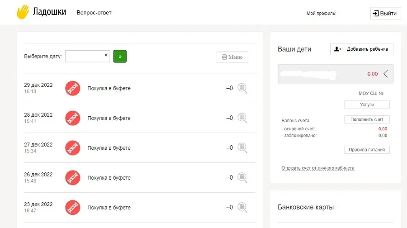Click red buffet icon for 29 дек 2022
The height and width of the screenshot is (228, 407).
point(73,88)
